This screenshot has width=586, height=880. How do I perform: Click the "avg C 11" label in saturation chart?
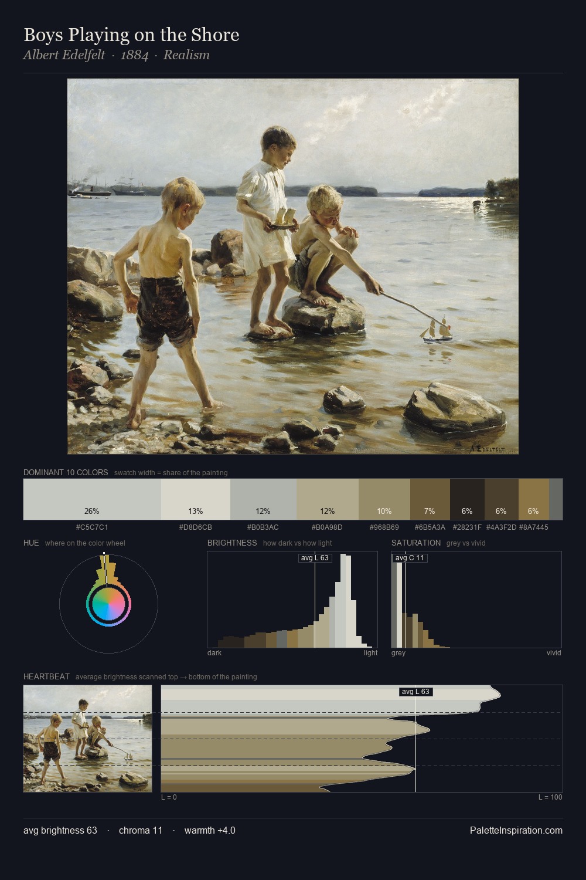[410, 557]
